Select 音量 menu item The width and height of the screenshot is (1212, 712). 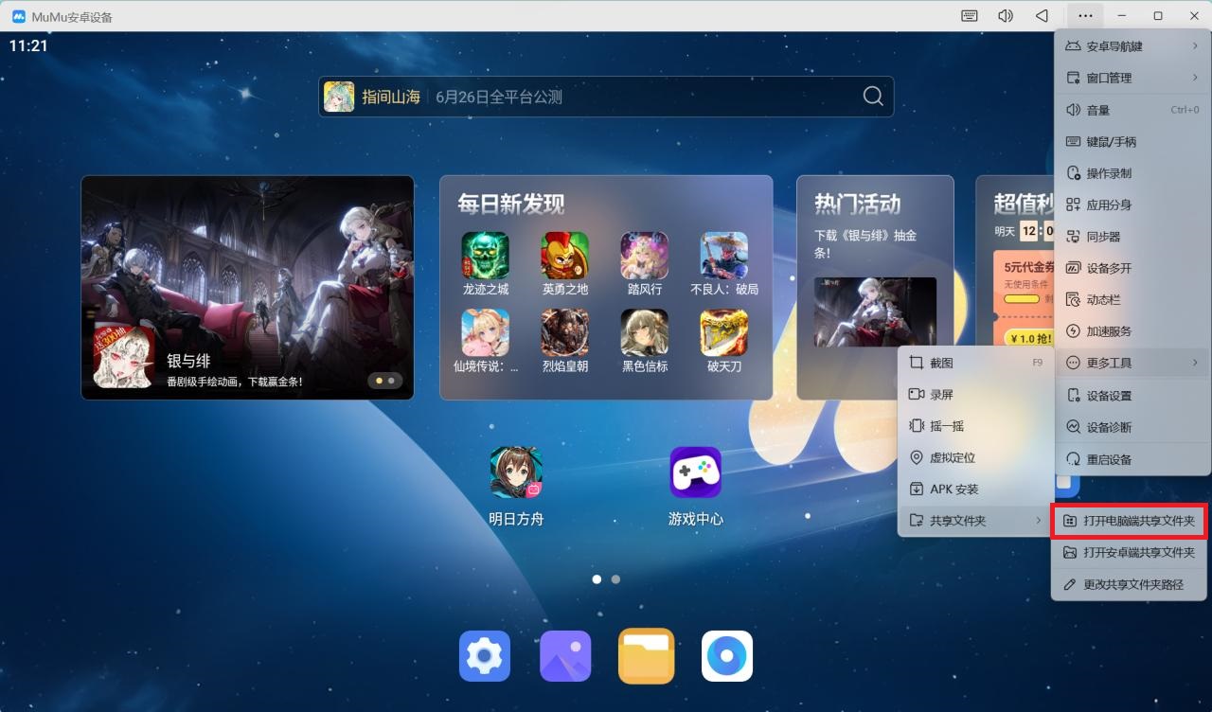pyautogui.click(x=1132, y=110)
